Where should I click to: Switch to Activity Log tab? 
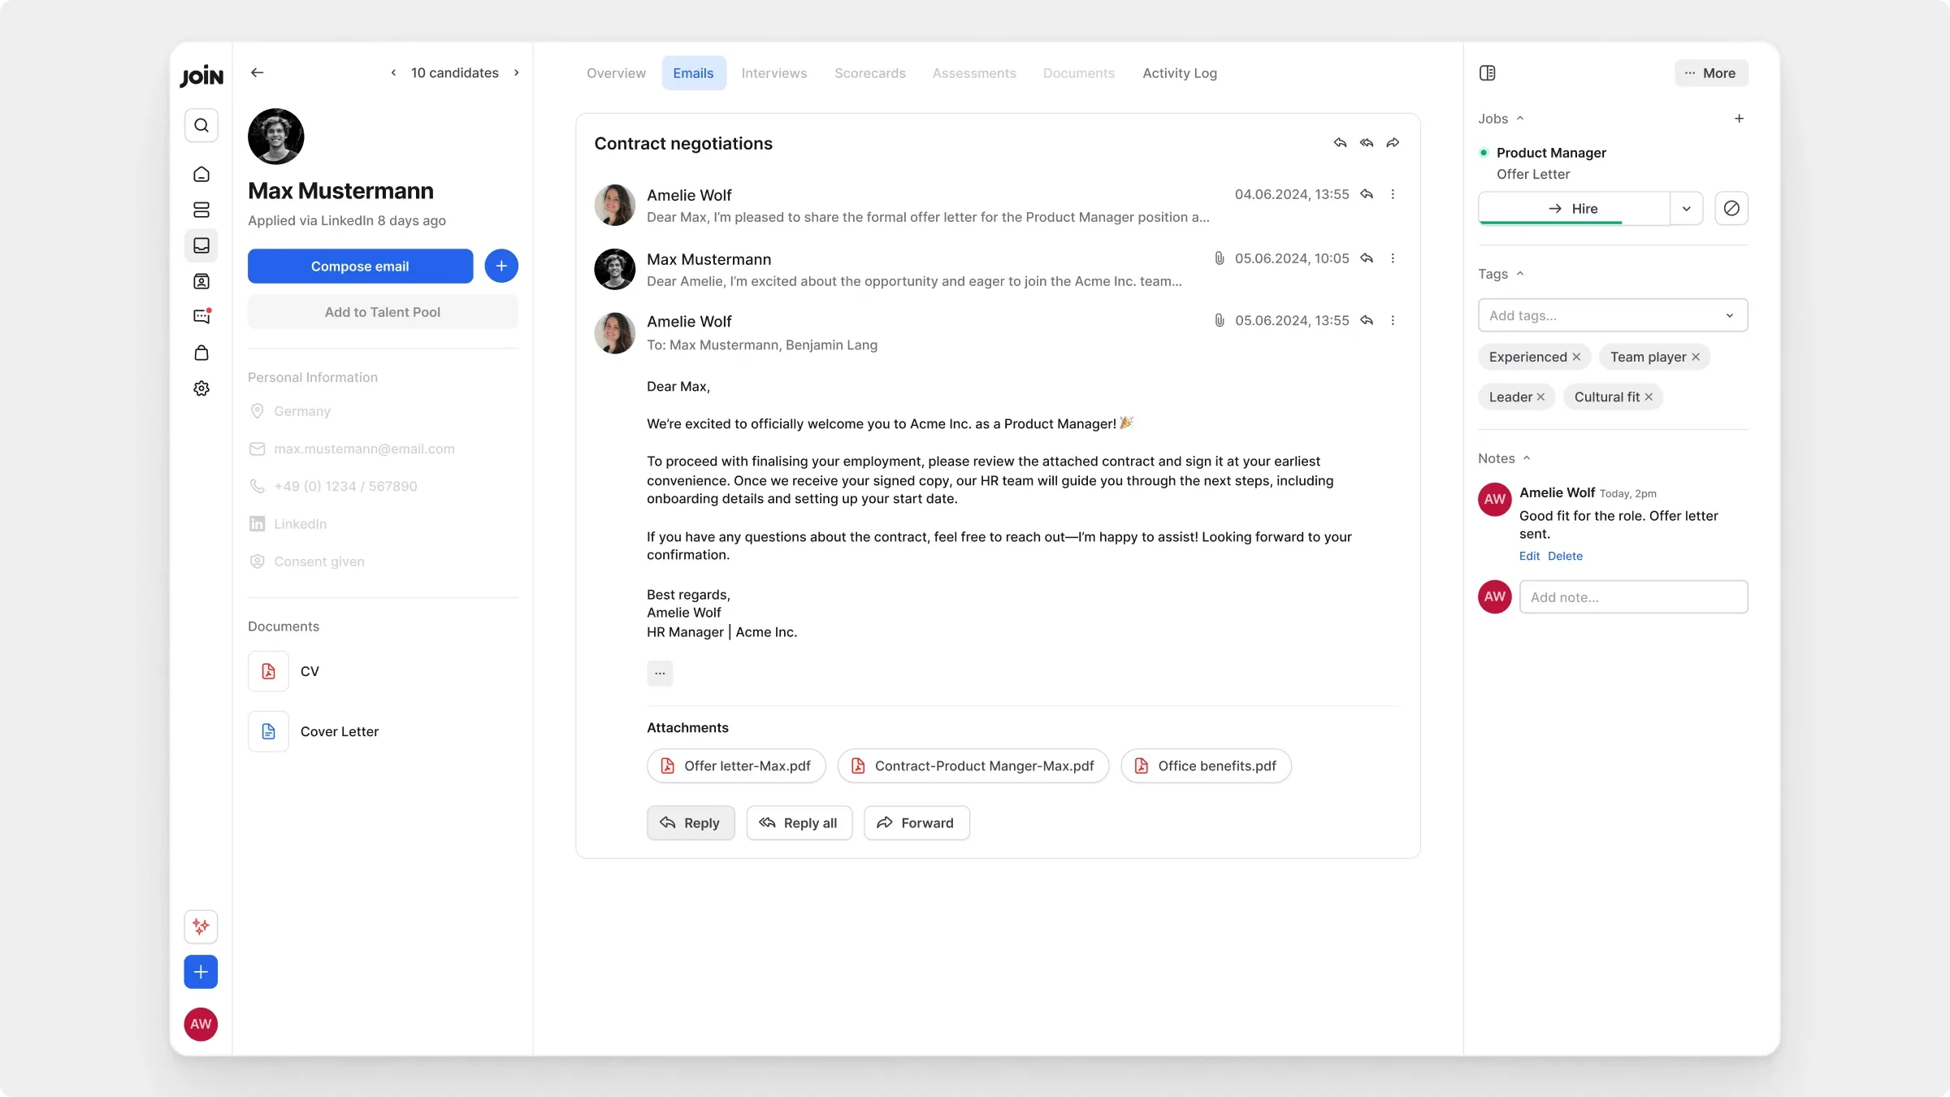[x=1179, y=73]
